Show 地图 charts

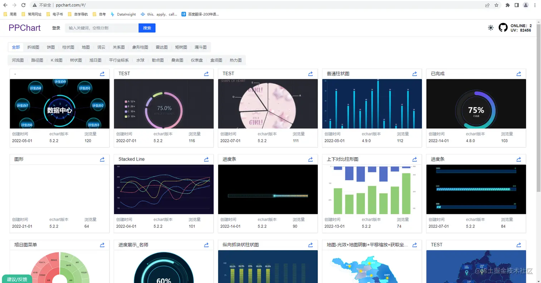(86, 47)
